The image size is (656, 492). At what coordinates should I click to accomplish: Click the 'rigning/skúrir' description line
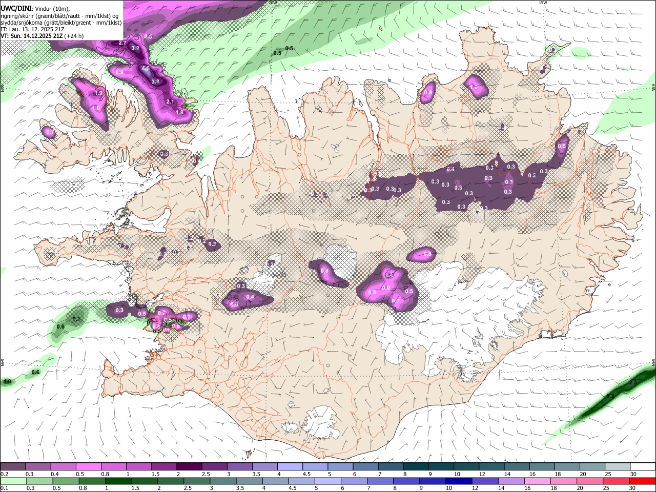pyautogui.click(x=59, y=15)
